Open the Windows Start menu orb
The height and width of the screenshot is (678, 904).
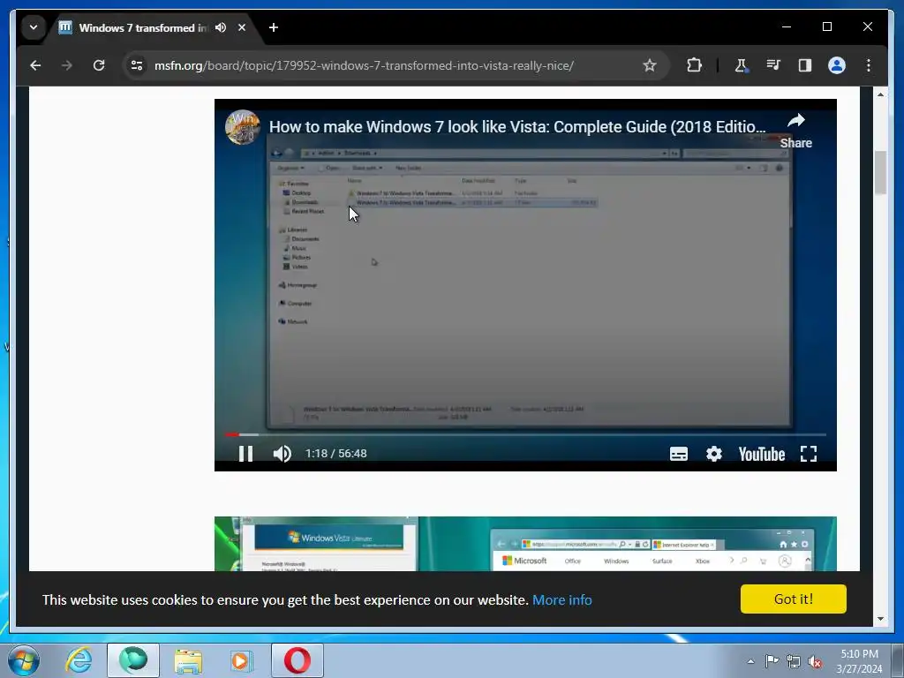pos(23,660)
